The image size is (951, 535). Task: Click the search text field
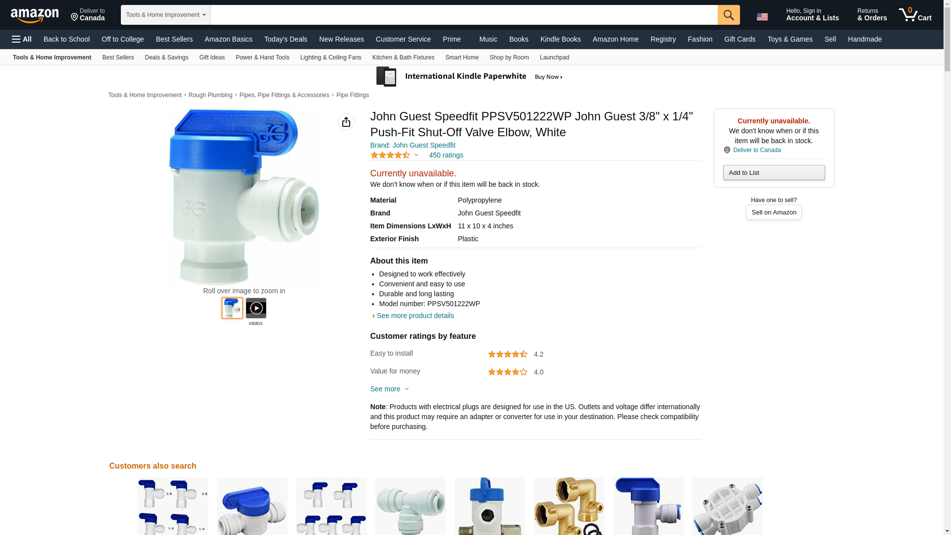click(x=464, y=15)
